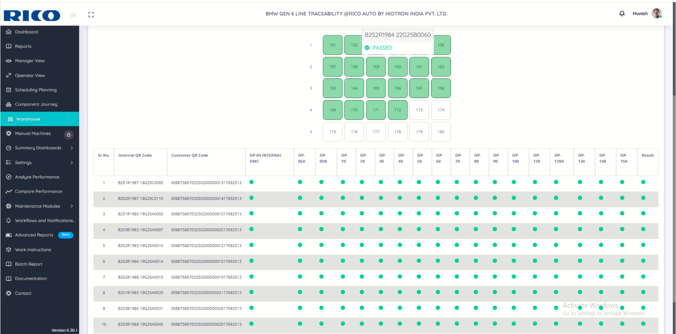The image size is (676, 334).
Task: Click the Scheduling Planning calendar icon
Action: 9,90
